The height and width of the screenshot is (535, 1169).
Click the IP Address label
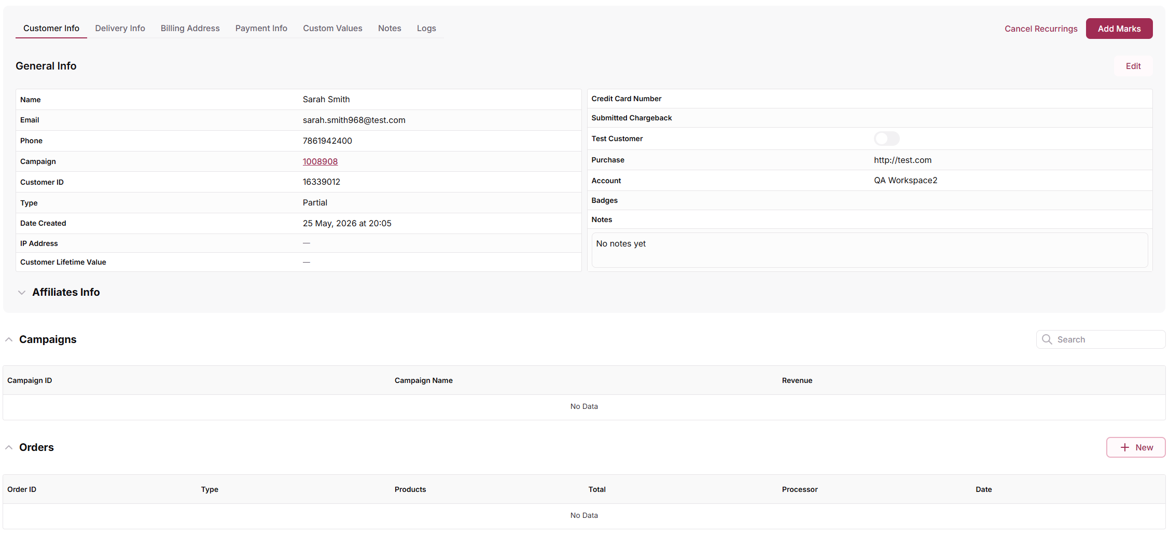pyautogui.click(x=39, y=244)
